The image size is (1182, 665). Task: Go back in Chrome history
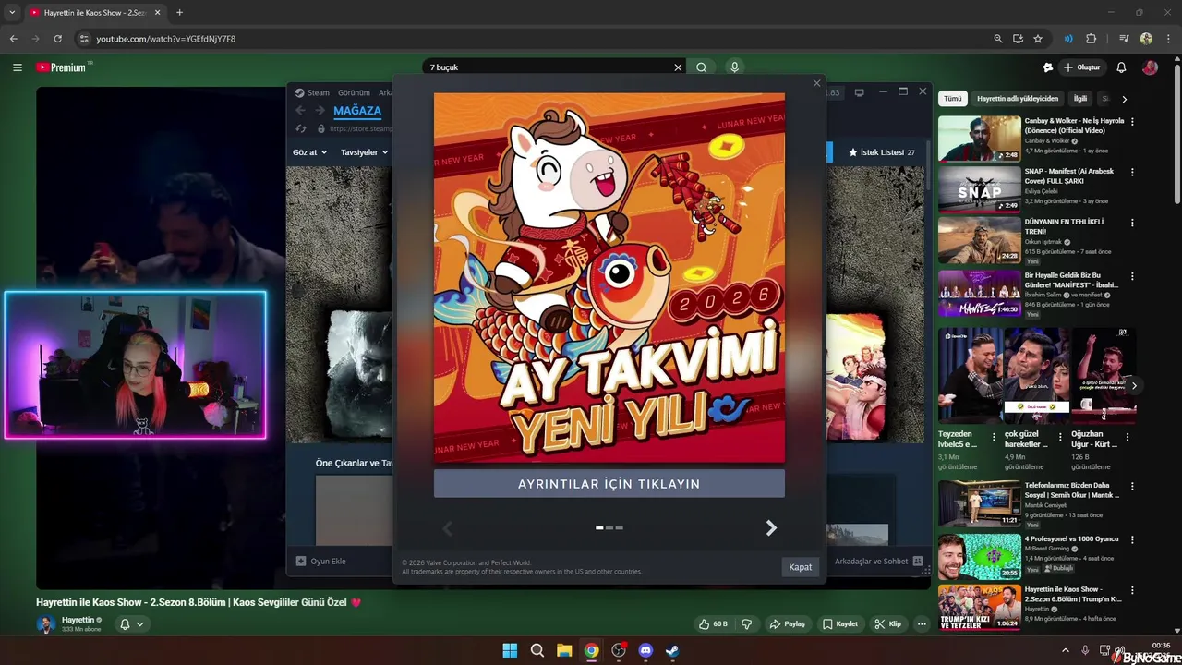[14, 39]
